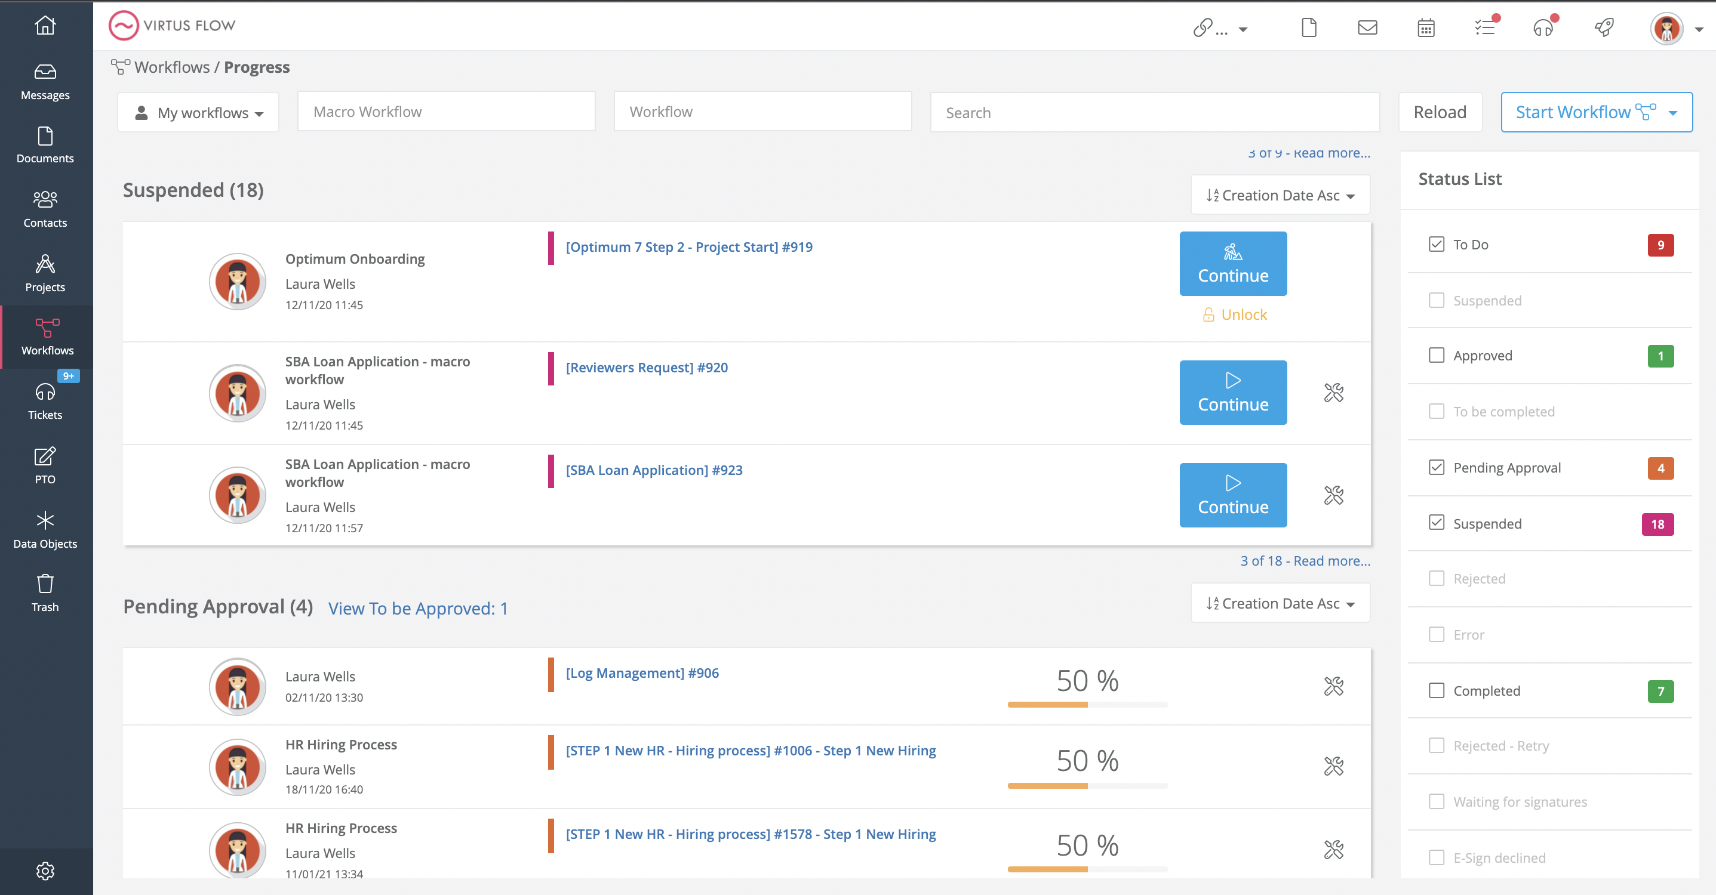This screenshot has height=895, width=1716.
Task: Uncheck the To Do status checkbox
Action: [1436, 245]
